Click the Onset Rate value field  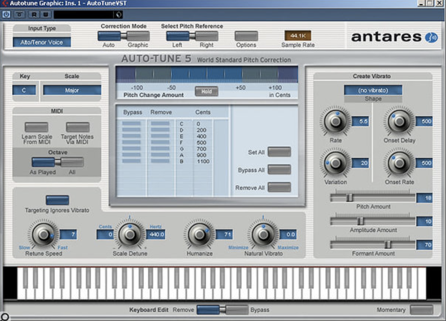[424, 163]
